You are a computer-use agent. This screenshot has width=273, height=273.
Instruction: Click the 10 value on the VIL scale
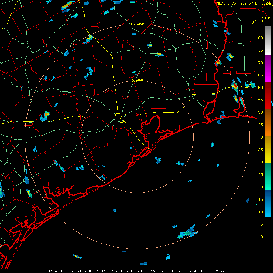coord(261,212)
